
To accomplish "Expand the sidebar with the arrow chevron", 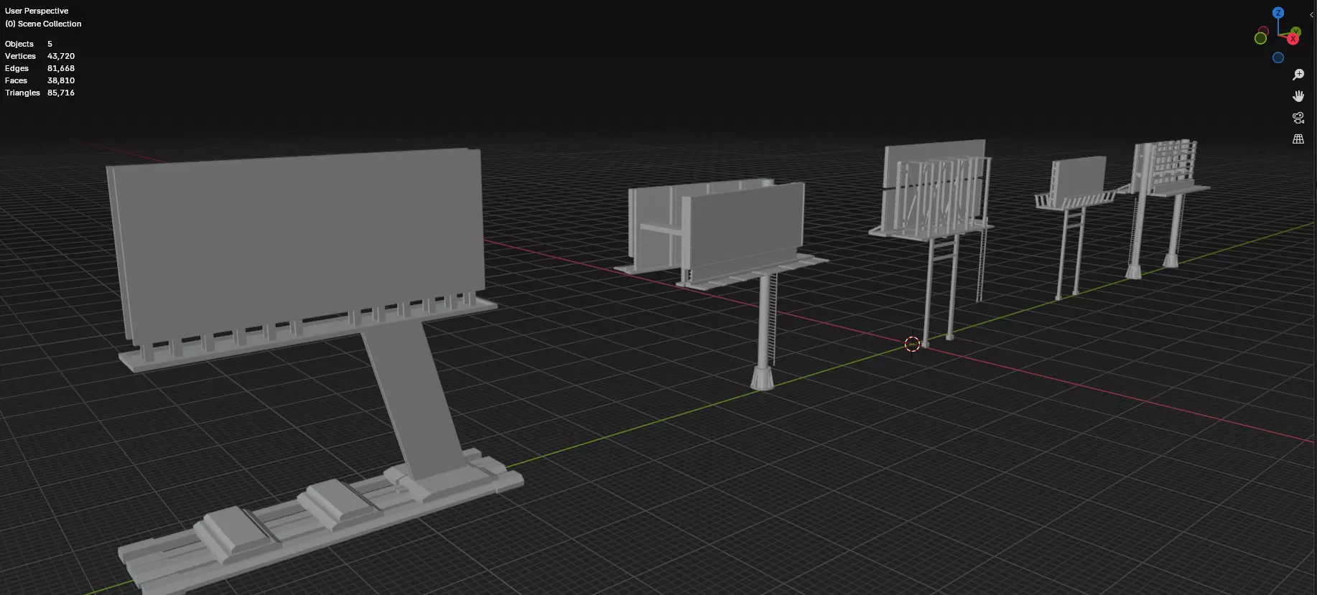I will 1312,14.
